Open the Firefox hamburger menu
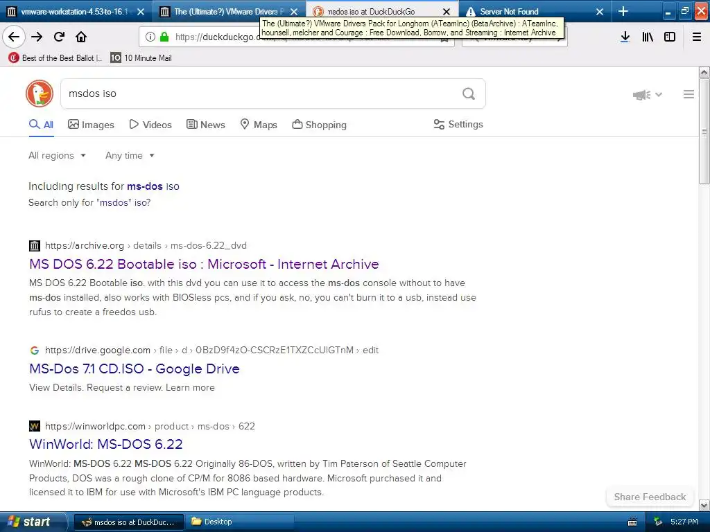This screenshot has height=532, width=710. tap(697, 37)
